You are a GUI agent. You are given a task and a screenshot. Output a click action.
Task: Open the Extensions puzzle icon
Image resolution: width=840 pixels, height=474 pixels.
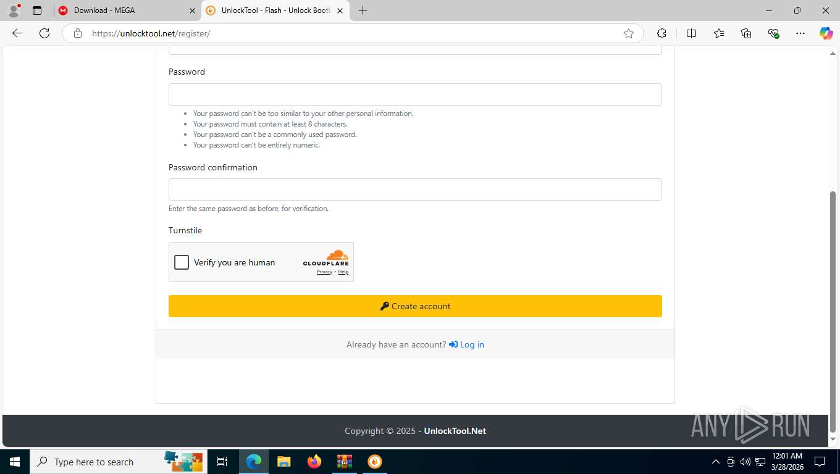[662, 33]
